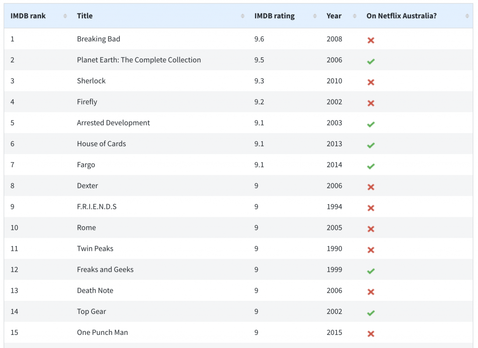Select the year 2015 cell
Viewport: 478px width, 348px height.
[334, 333]
